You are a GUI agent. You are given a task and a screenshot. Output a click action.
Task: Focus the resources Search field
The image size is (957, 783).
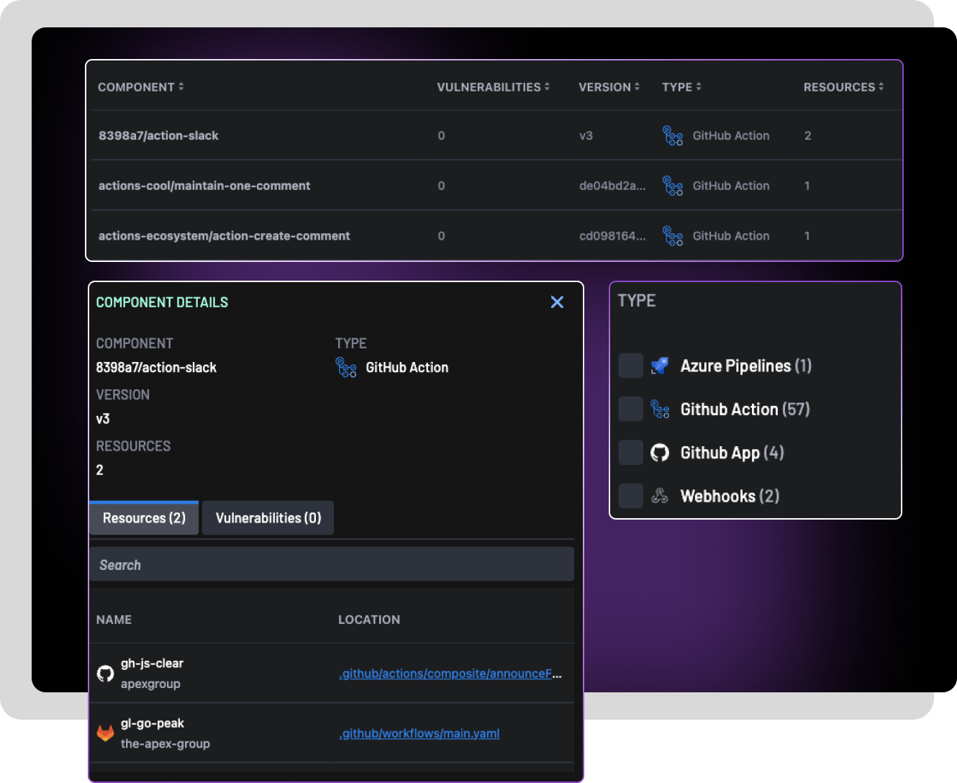pos(332,565)
